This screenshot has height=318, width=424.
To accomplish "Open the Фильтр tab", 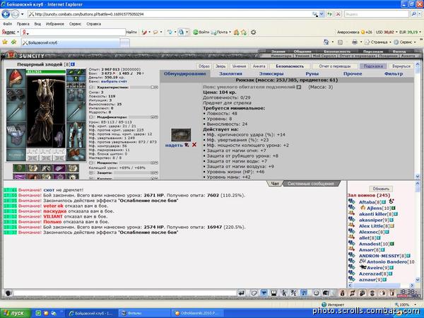I will click(394, 73).
